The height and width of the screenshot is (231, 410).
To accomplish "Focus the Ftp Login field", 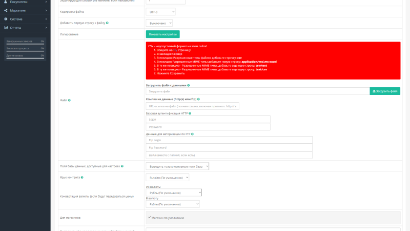I will [229, 140].
